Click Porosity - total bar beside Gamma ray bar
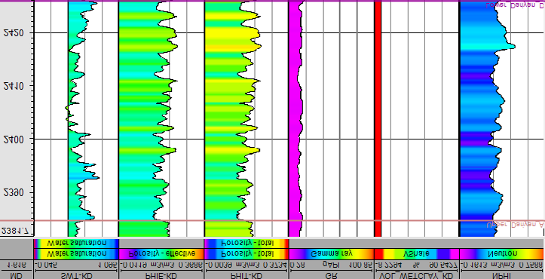 tap(246, 253)
